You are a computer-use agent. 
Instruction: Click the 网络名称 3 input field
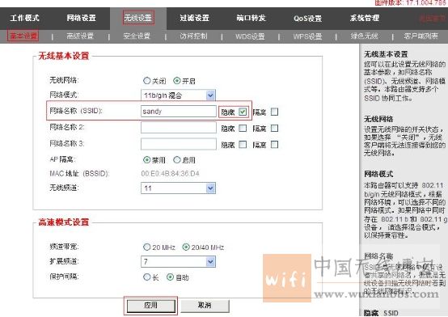point(179,144)
